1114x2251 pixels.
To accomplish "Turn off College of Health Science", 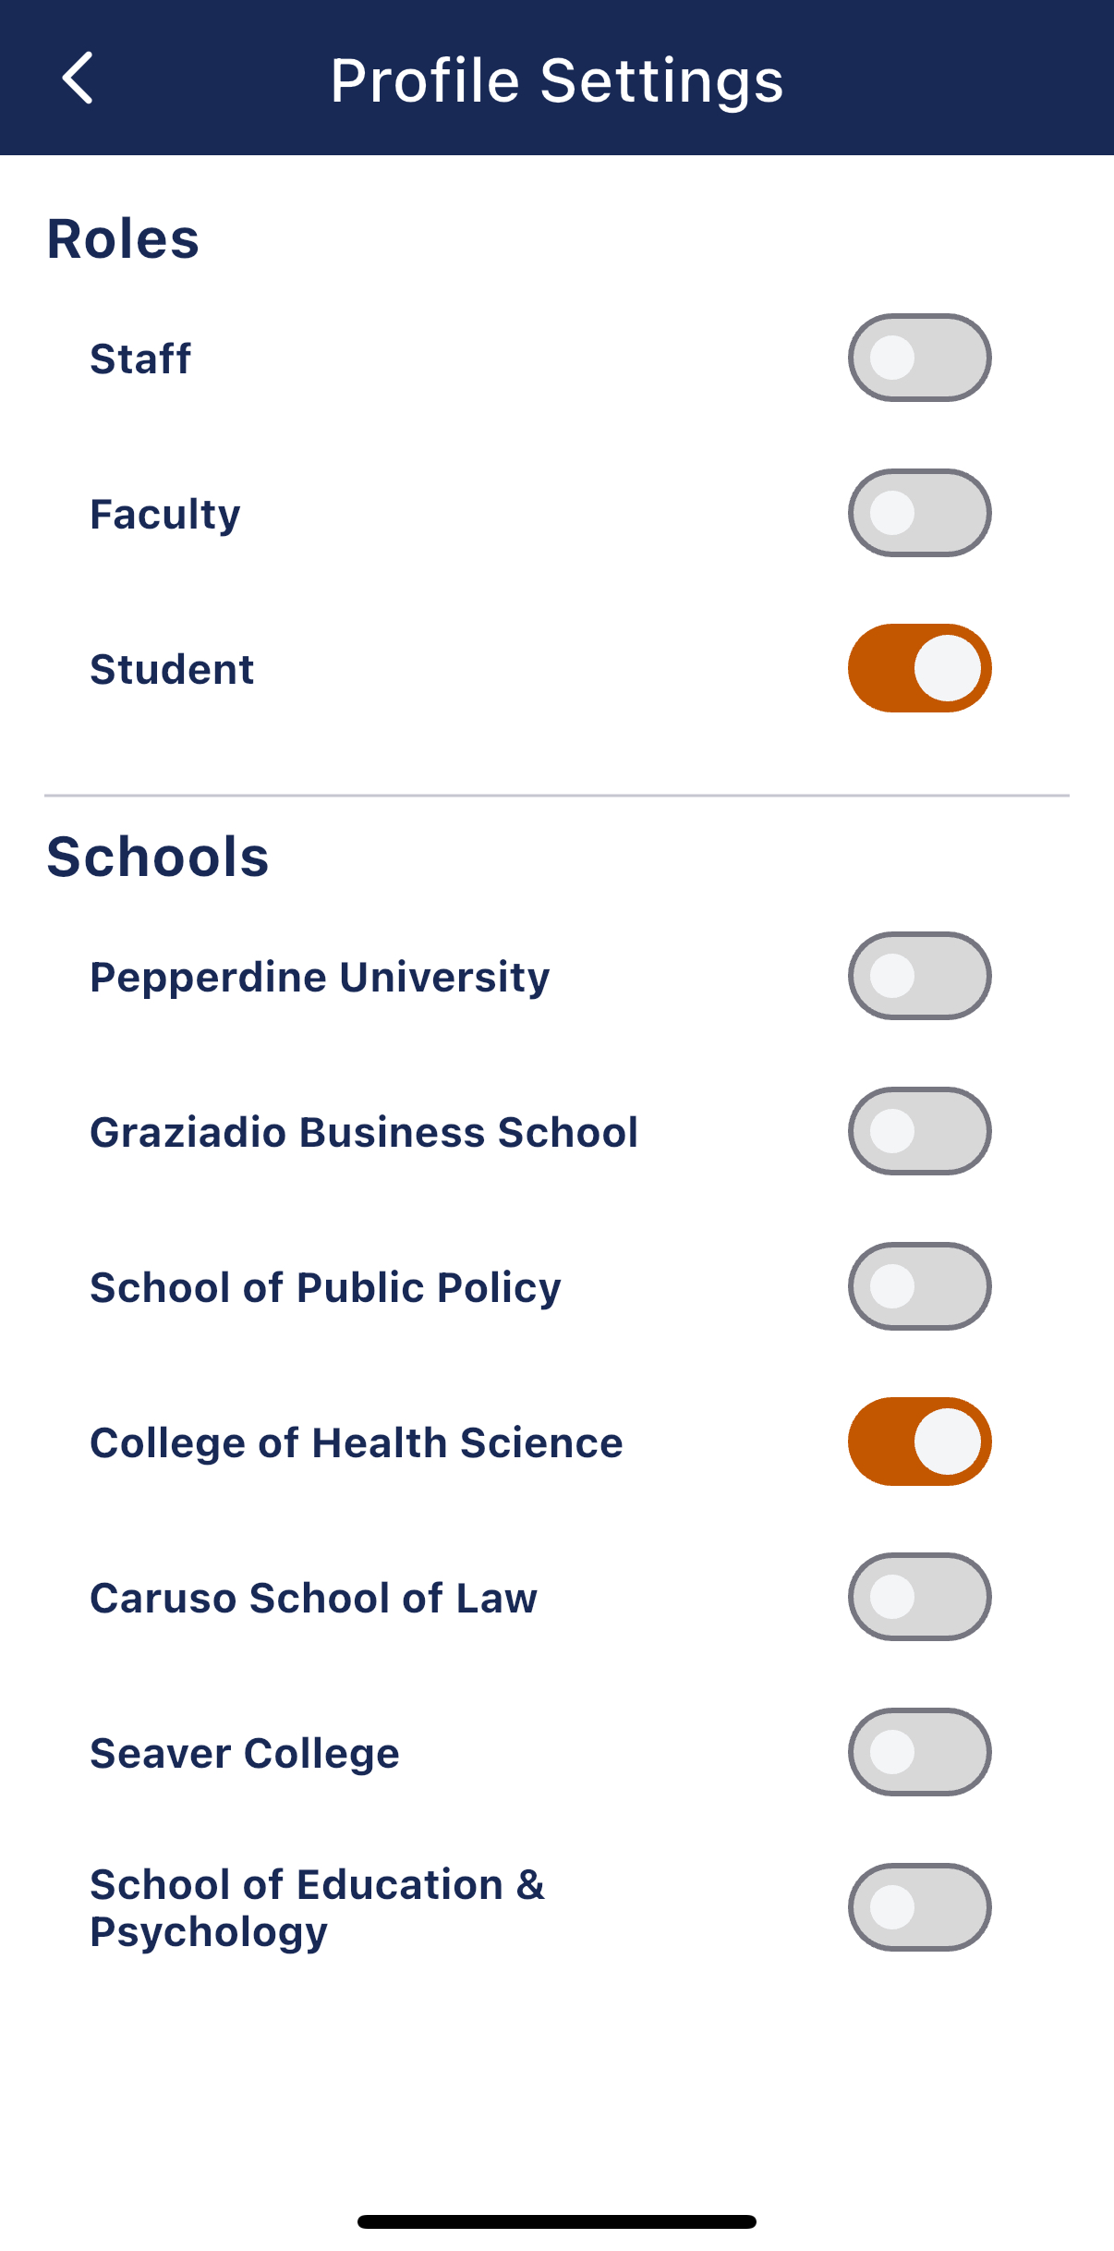I will click(919, 1442).
